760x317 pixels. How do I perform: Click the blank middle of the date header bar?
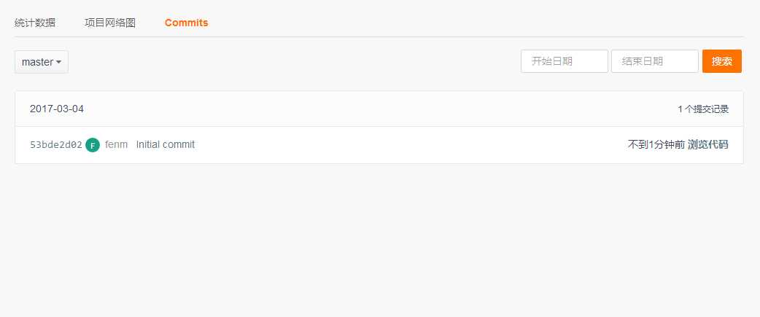379,109
